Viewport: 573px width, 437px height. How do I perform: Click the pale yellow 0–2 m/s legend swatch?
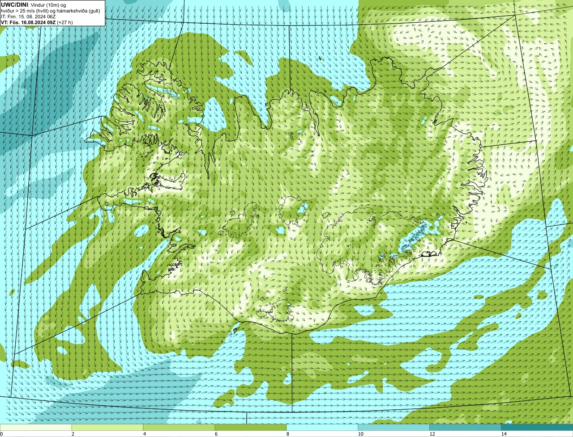click(36, 427)
